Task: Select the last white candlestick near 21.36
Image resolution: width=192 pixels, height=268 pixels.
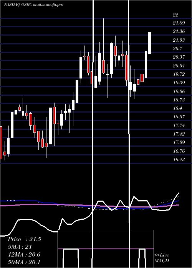Action: click(150, 44)
